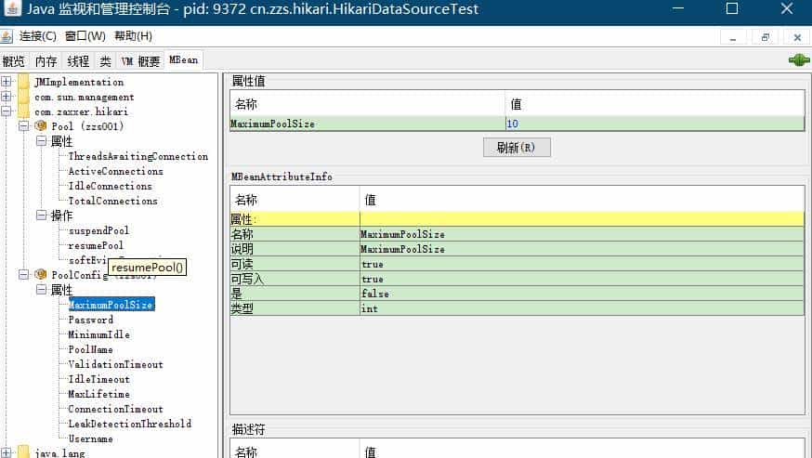Image resolution: width=812 pixels, height=458 pixels.
Task: Select ActiveConnections attribute
Action: click(115, 171)
